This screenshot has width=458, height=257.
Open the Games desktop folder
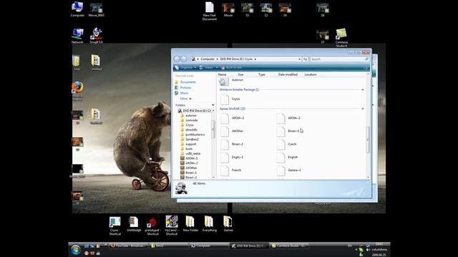coord(228,224)
